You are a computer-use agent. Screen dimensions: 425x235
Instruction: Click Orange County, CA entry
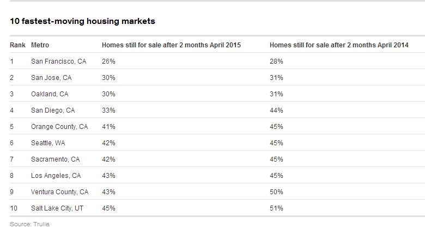point(59,127)
